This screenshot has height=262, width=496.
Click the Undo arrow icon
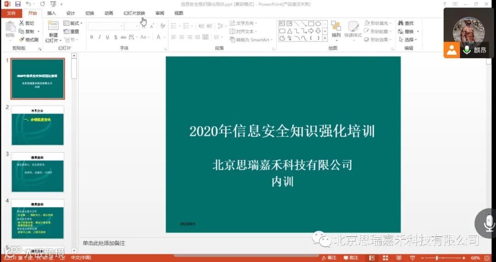[28, 4]
